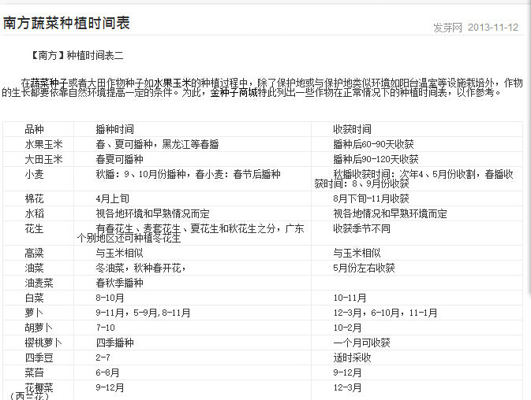The height and width of the screenshot is (400, 531).
Task: Select the 大田玉米 row name
Action: pyautogui.click(x=43, y=159)
